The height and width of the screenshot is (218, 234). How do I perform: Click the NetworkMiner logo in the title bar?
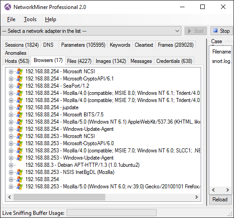(x=8, y=7)
